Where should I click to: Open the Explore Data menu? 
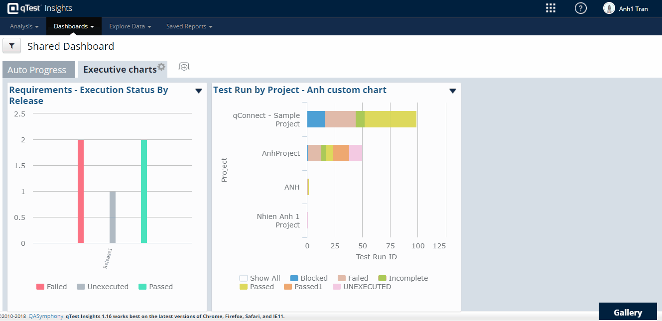pyautogui.click(x=130, y=26)
